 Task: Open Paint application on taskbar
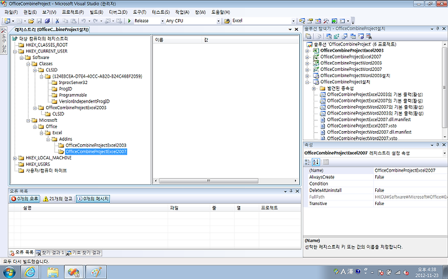click(x=96, y=272)
